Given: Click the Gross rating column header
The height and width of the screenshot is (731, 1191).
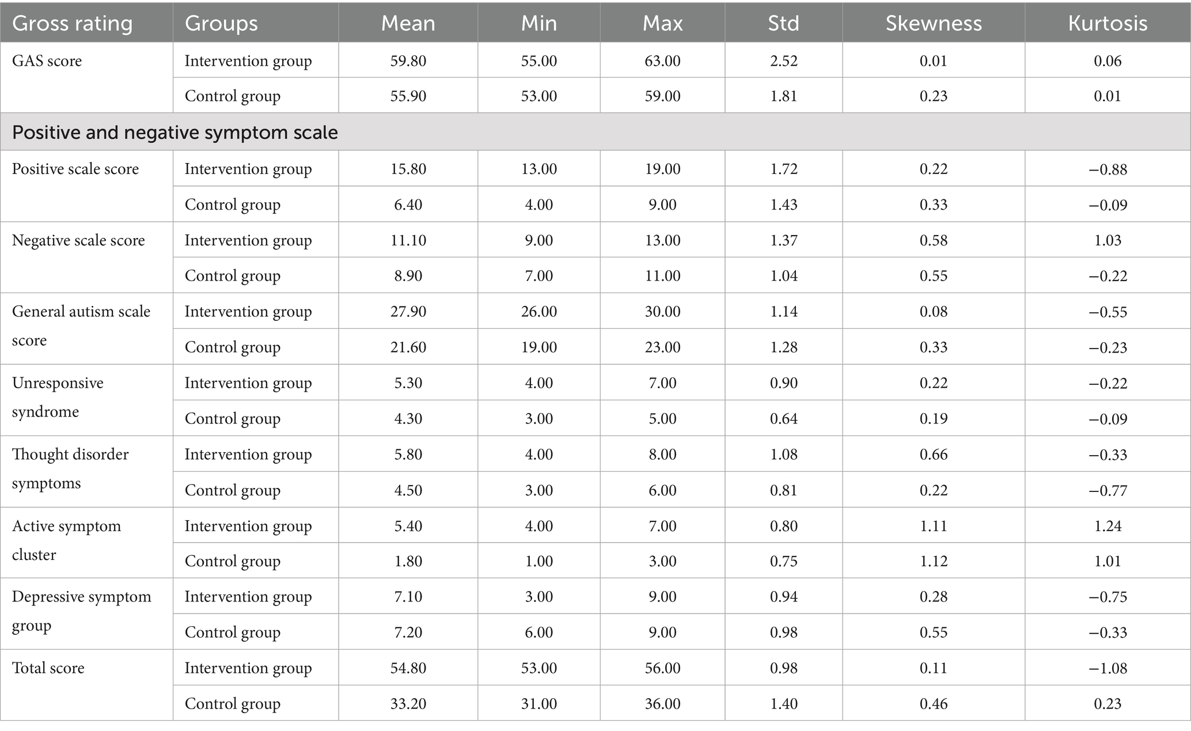Looking at the screenshot, I should [x=73, y=23].
